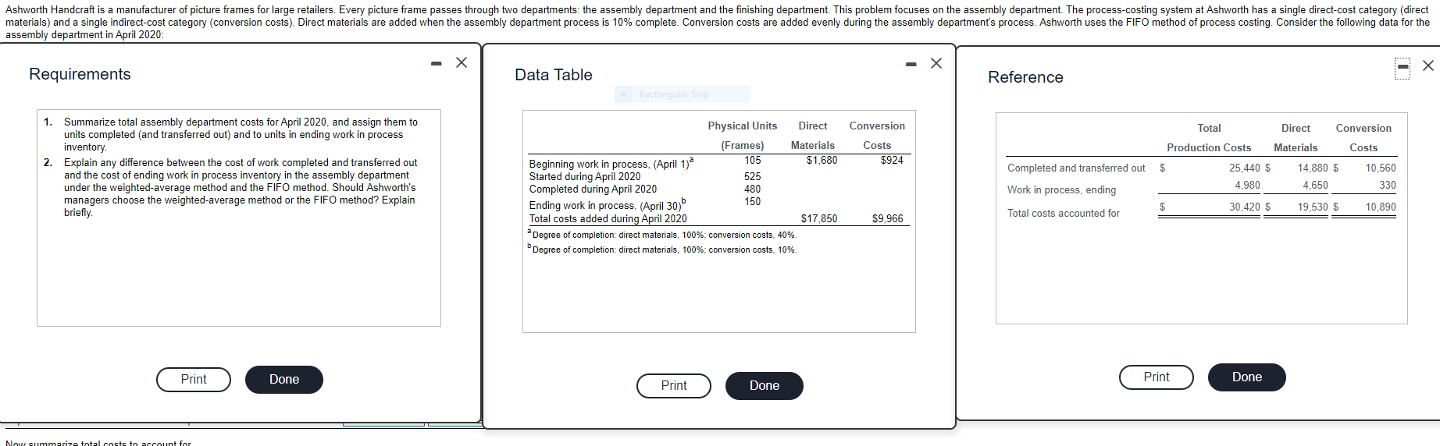Click footnote b about degree of completion
The width and height of the screenshot is (1440, 446).
[662, 249]
